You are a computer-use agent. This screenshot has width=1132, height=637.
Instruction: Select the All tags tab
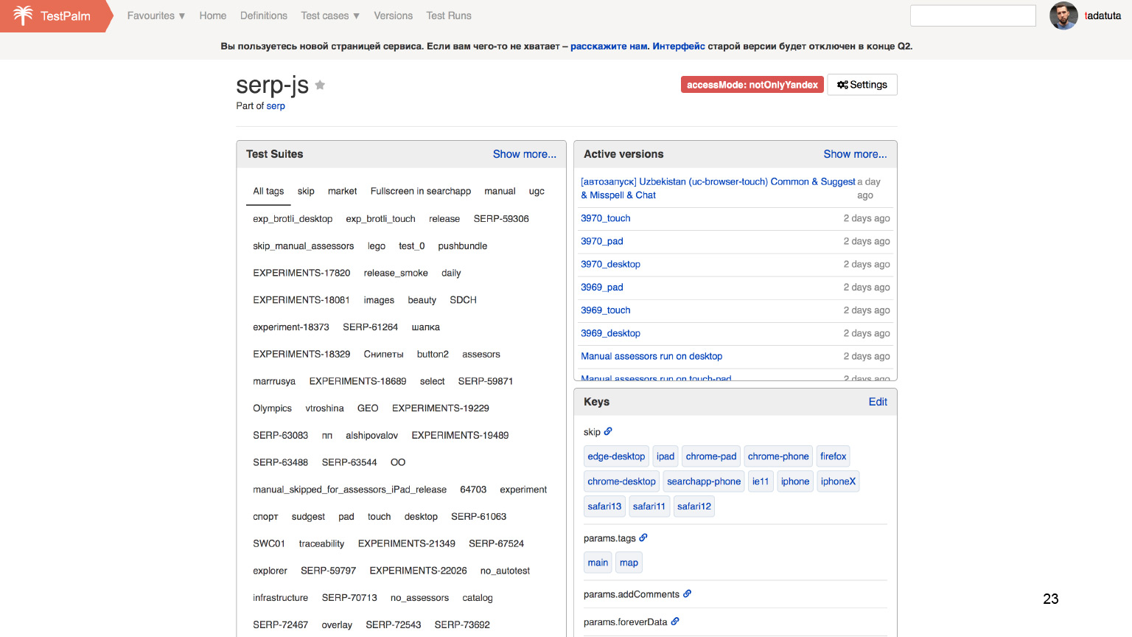(268, 191)
